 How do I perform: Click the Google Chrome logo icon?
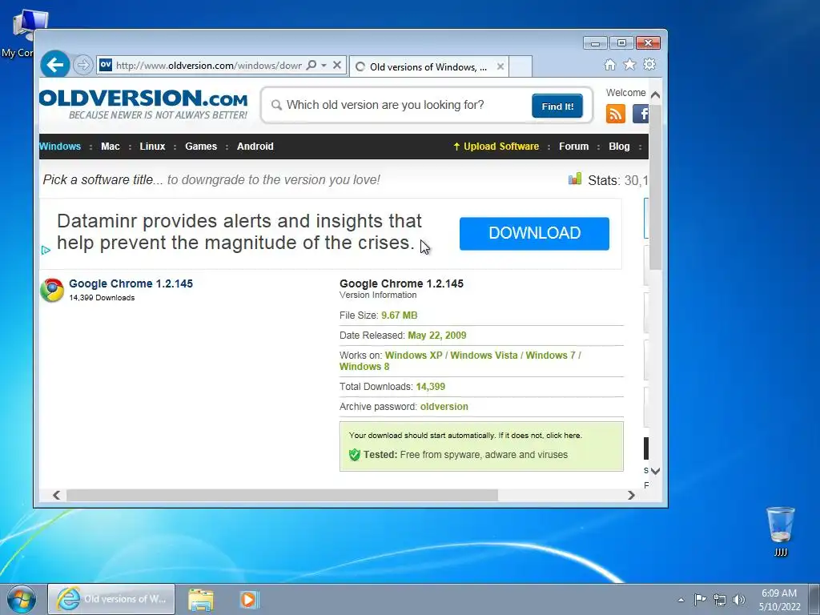(x=52, y=290)
